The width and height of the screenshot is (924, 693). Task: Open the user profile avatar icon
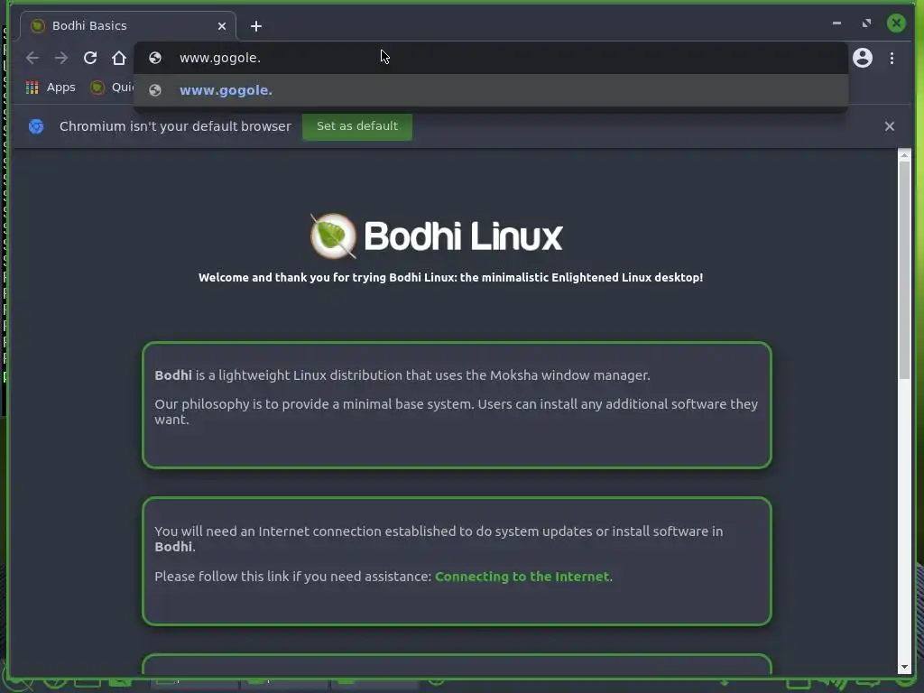(x=862, y=58)
